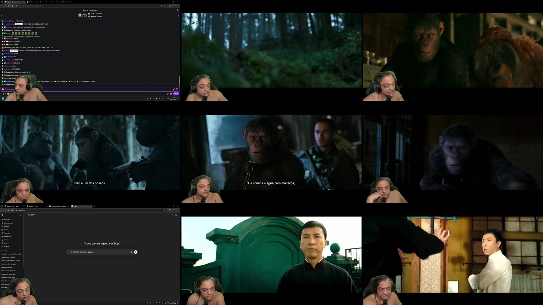Open the GPTs section
The width and height of the screenshot is (543, 305).
[5, 243]
